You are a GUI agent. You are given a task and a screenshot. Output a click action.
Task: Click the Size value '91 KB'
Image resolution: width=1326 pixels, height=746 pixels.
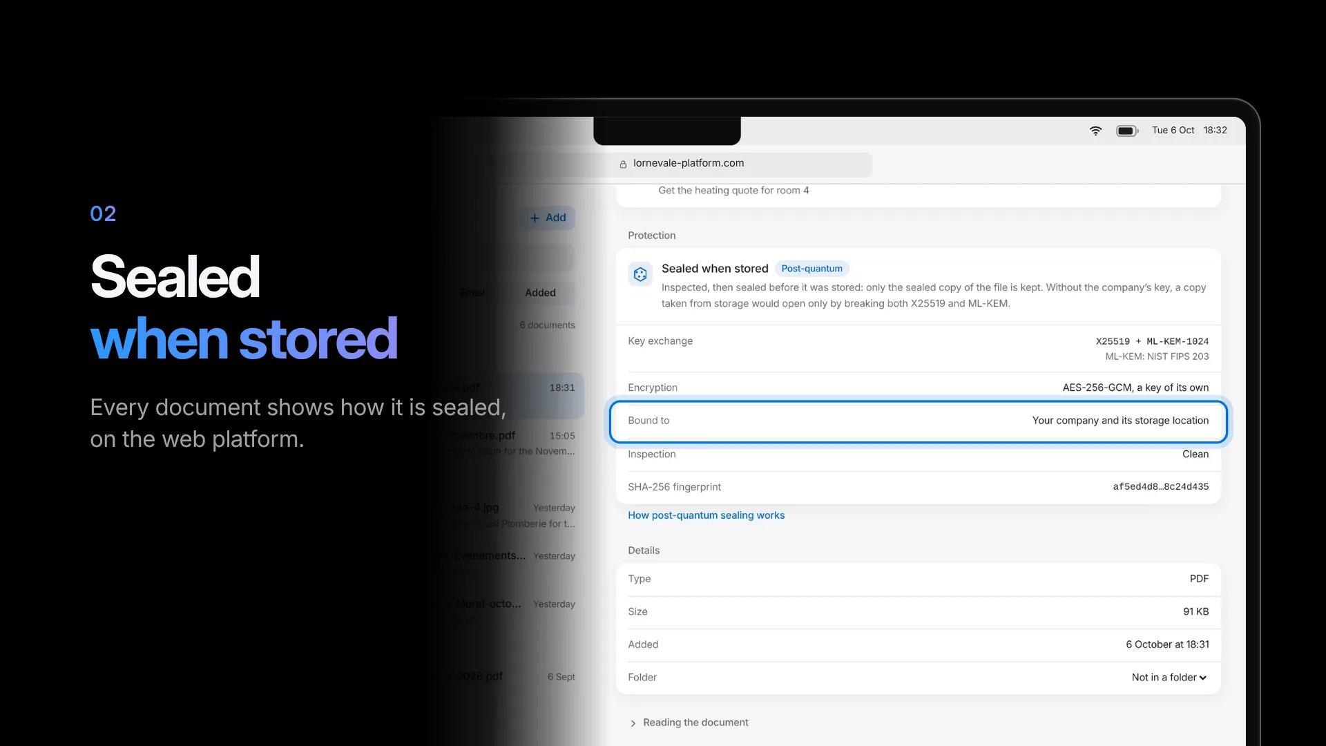[x=1195, y=612]
